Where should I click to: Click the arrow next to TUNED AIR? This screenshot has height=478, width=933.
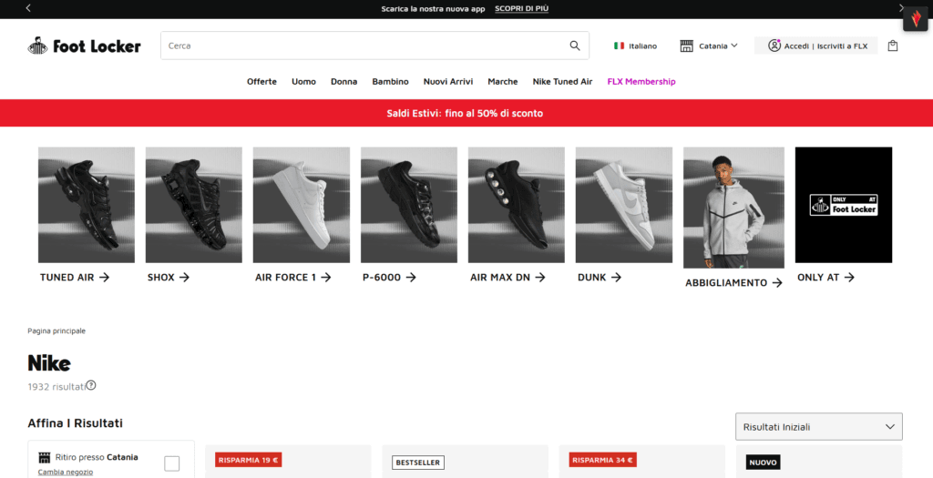pyautogui.click(x=104, y=277)
